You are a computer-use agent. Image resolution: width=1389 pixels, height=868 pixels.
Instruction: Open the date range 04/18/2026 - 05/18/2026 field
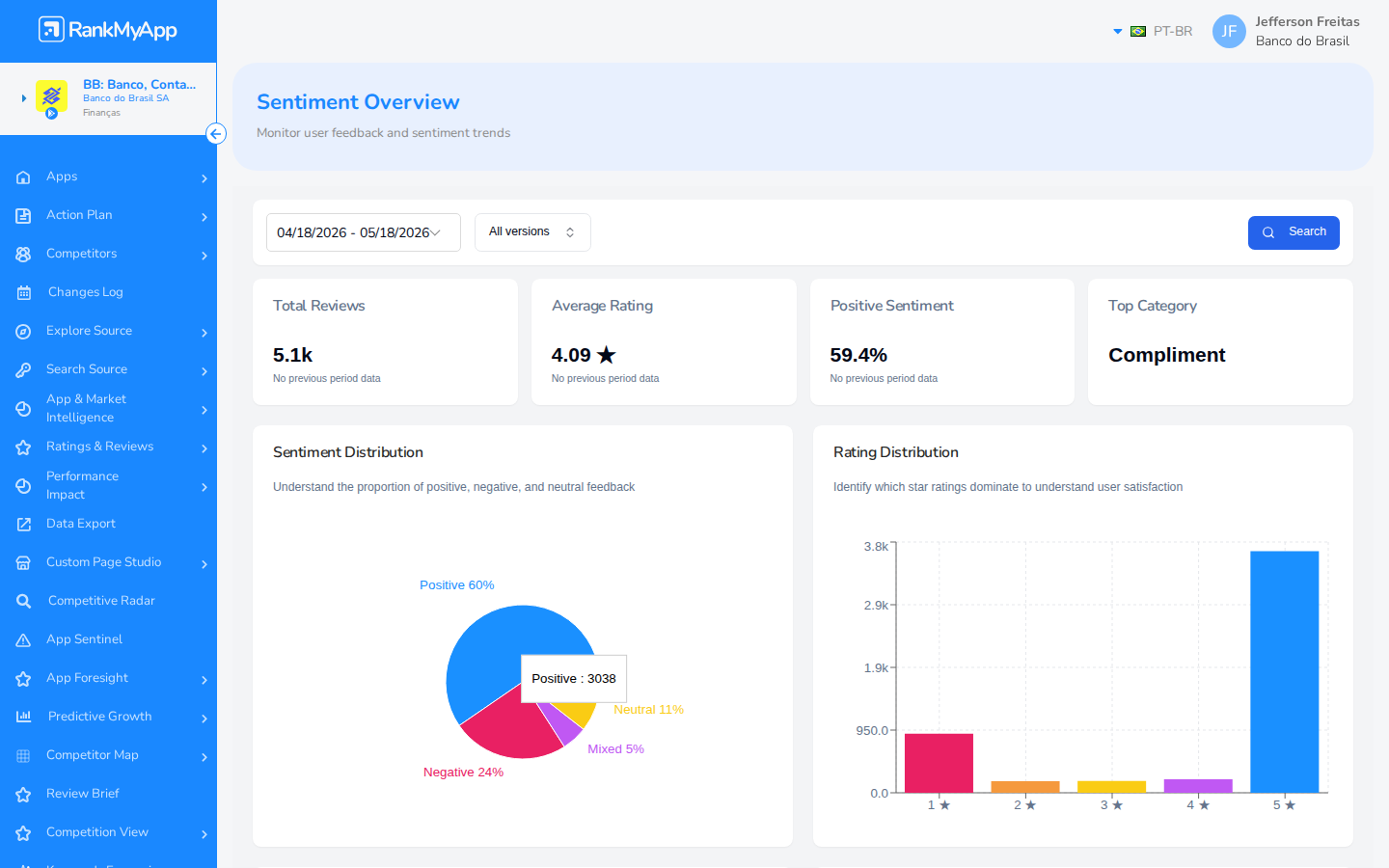pos(364,232)
